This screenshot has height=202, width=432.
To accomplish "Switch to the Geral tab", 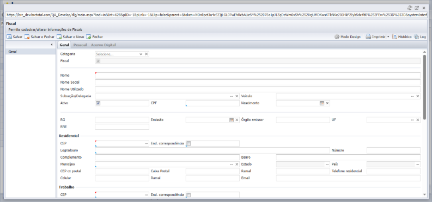I will pos(64,45).
